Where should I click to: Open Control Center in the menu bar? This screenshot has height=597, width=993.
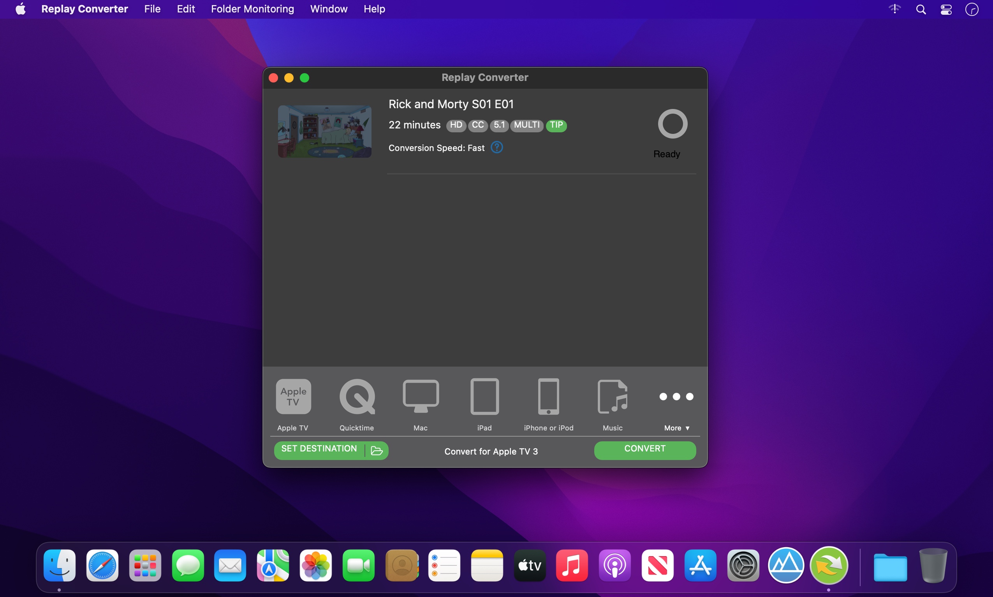[946, 9]
